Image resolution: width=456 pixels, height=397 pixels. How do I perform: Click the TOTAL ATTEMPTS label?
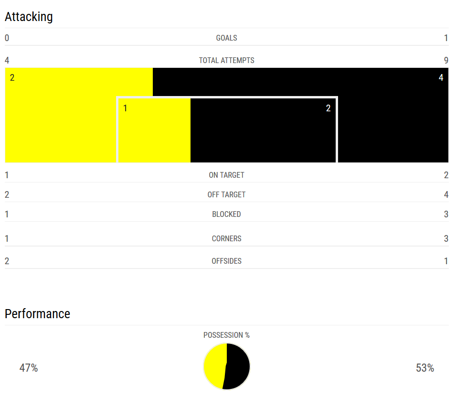pyautogui.click(x=226, y=60)
